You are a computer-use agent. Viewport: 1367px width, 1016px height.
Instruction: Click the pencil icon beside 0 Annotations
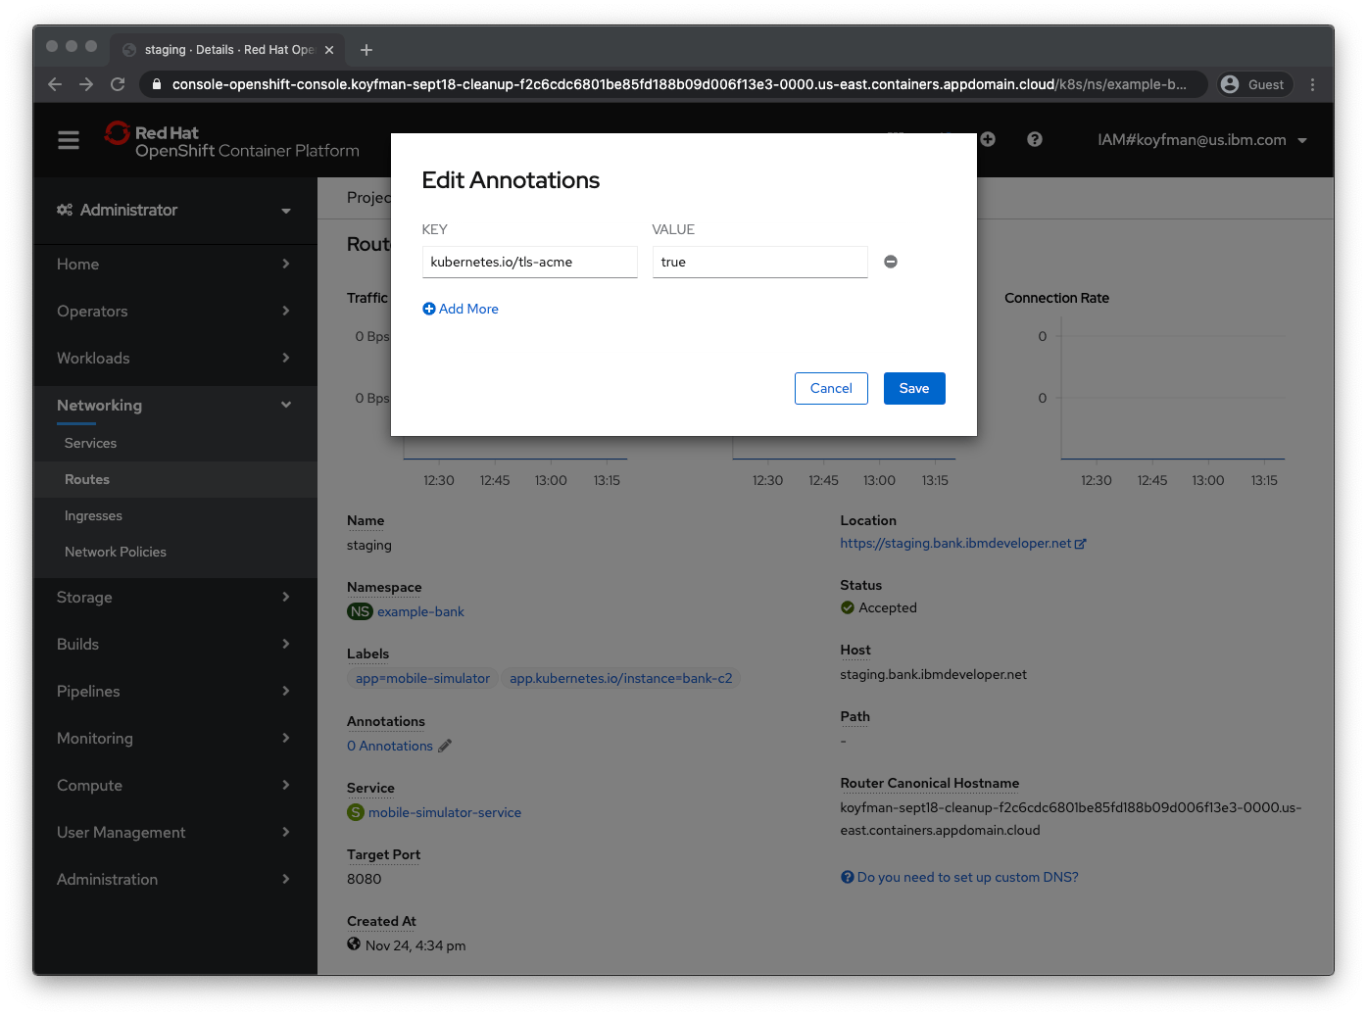447,746
